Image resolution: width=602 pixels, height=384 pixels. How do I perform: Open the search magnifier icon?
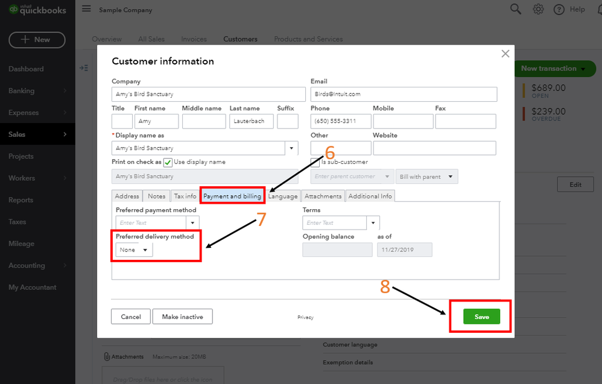click(x=515, y=9)
